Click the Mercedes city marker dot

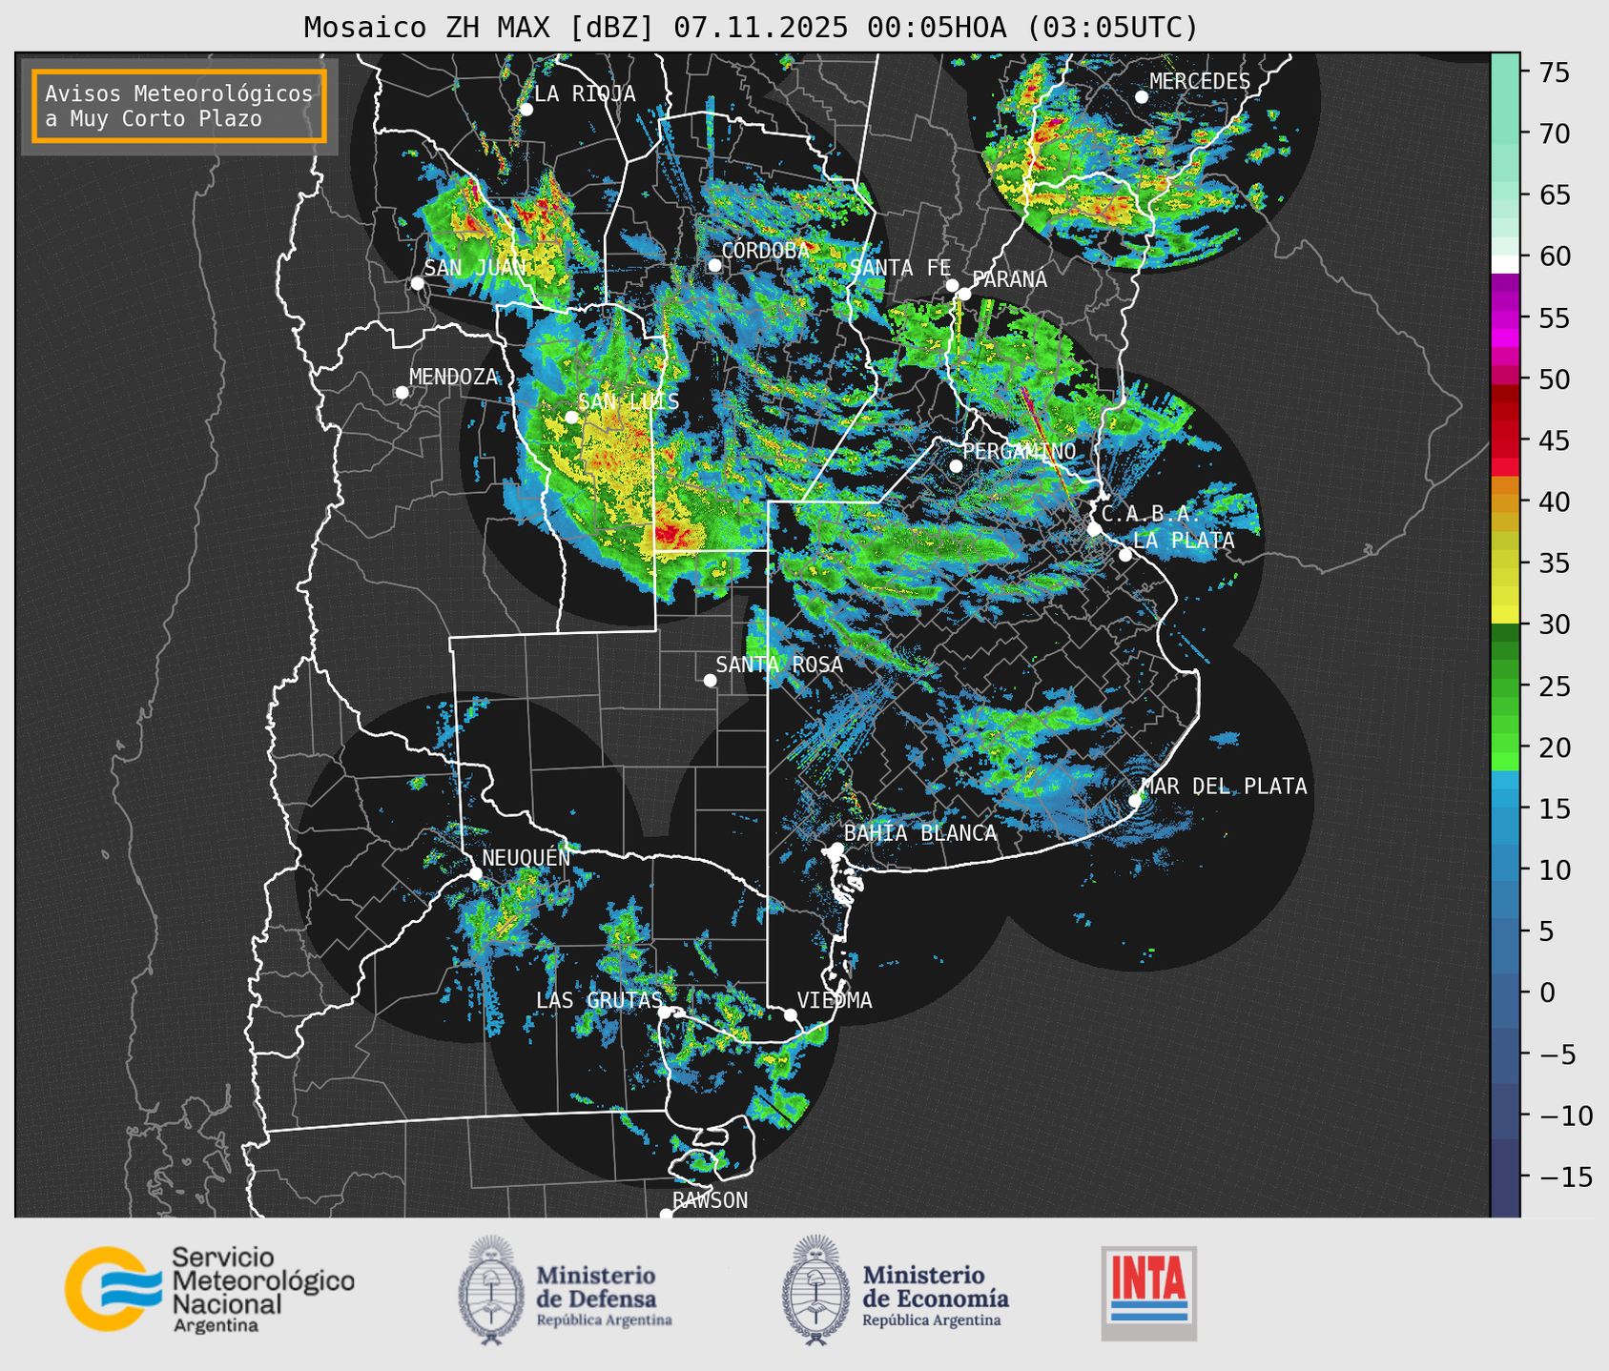click(x=1142, y=97)
